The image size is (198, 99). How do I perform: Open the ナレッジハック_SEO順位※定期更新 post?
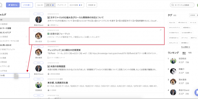click(64, 50)
